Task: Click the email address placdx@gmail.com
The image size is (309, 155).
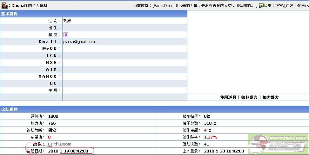Action: click(79, 42)
